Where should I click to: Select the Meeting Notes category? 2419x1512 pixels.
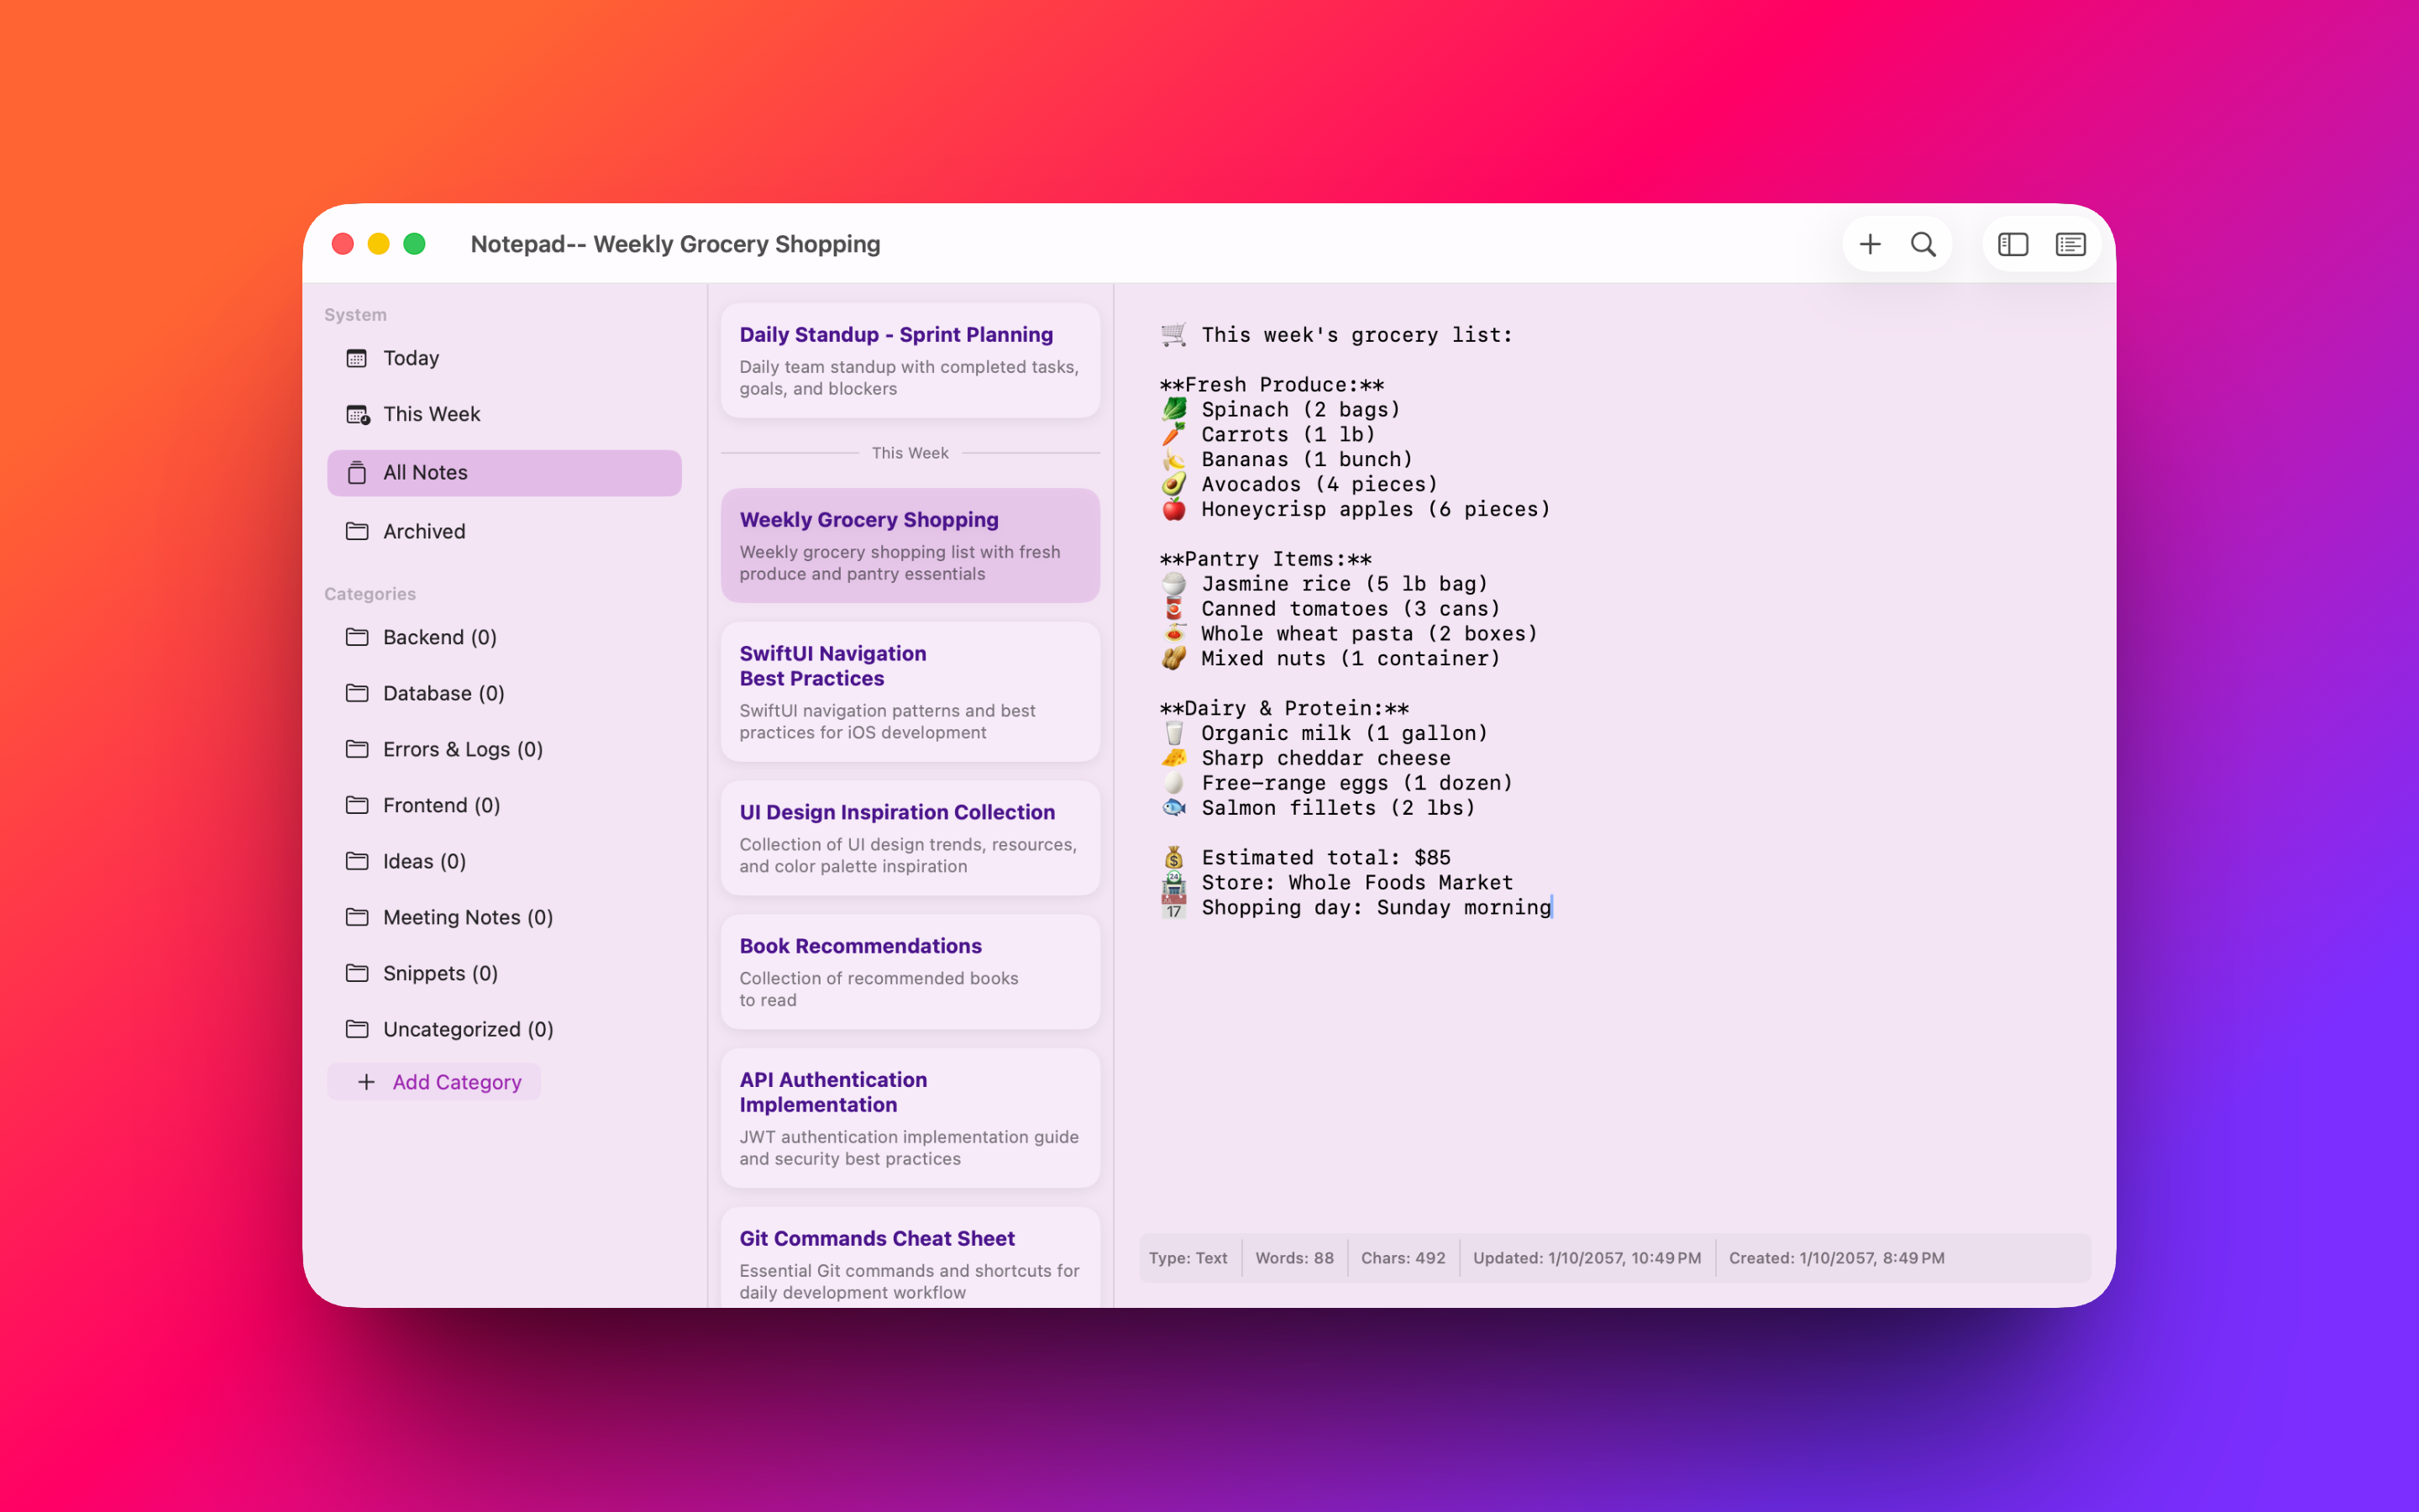469,917
